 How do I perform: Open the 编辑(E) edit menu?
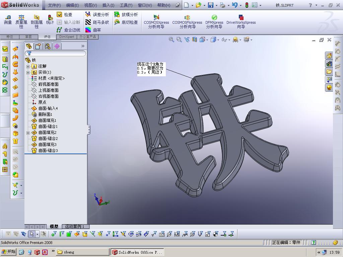coord(72,5)
